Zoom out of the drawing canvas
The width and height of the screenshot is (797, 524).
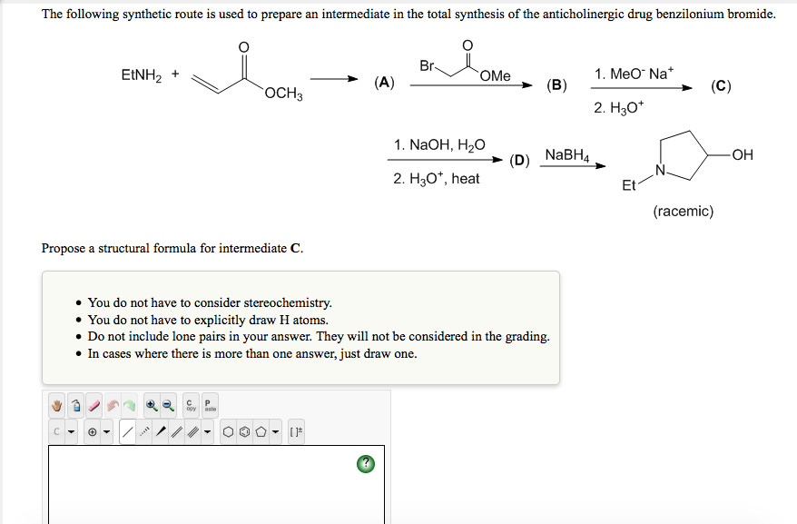point(167,404)
